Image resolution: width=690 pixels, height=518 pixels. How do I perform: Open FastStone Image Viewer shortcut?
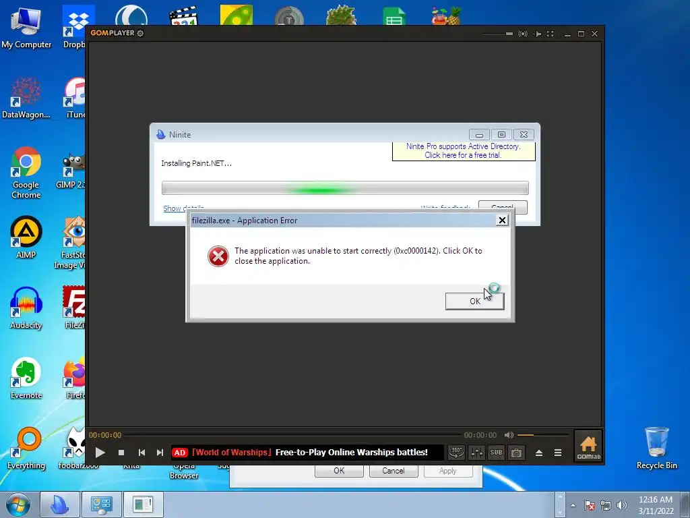71,242
